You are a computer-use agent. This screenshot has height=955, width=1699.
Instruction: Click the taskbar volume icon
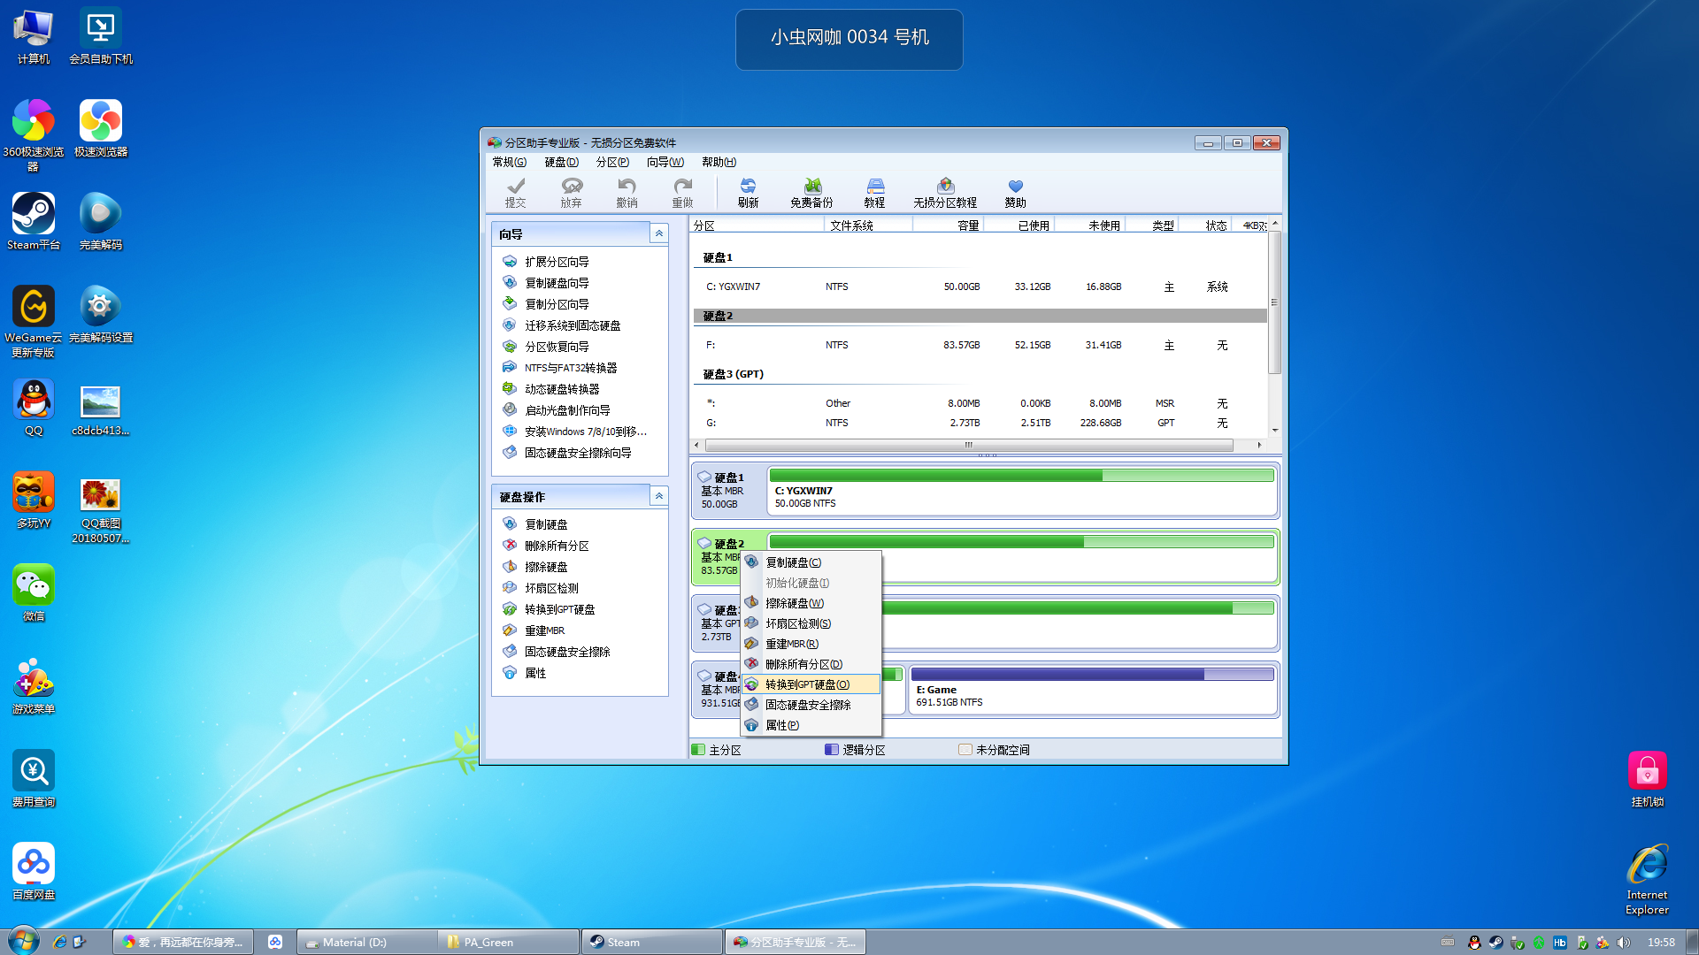(x=1623, y=943)
